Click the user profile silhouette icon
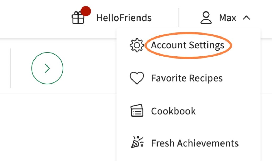 pos(206,18)
